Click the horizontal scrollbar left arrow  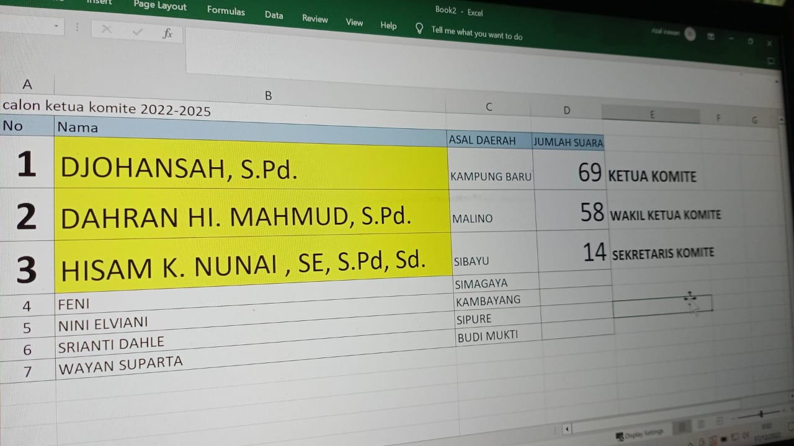tap(567, 429)
